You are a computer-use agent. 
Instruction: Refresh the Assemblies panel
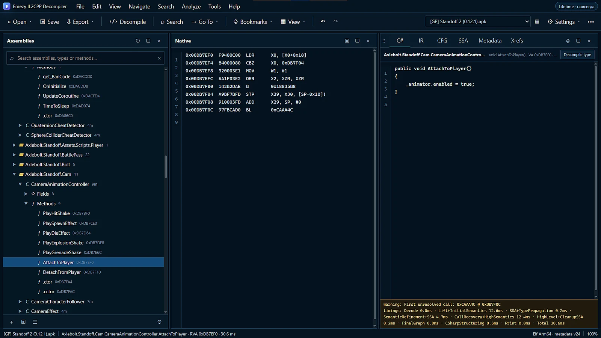tap(137, 41)
